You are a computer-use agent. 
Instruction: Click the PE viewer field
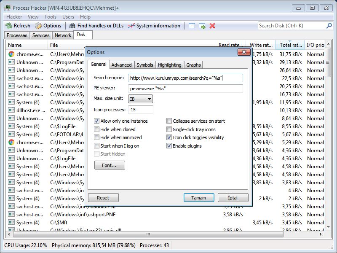coord(185,89)
